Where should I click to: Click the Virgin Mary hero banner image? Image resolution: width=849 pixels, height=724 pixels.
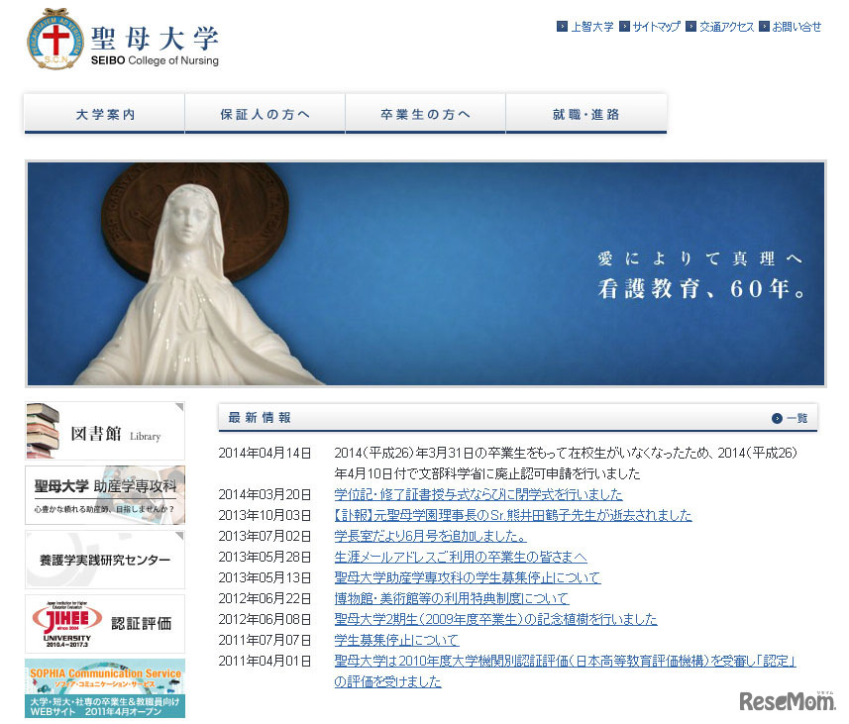point(426,274)
